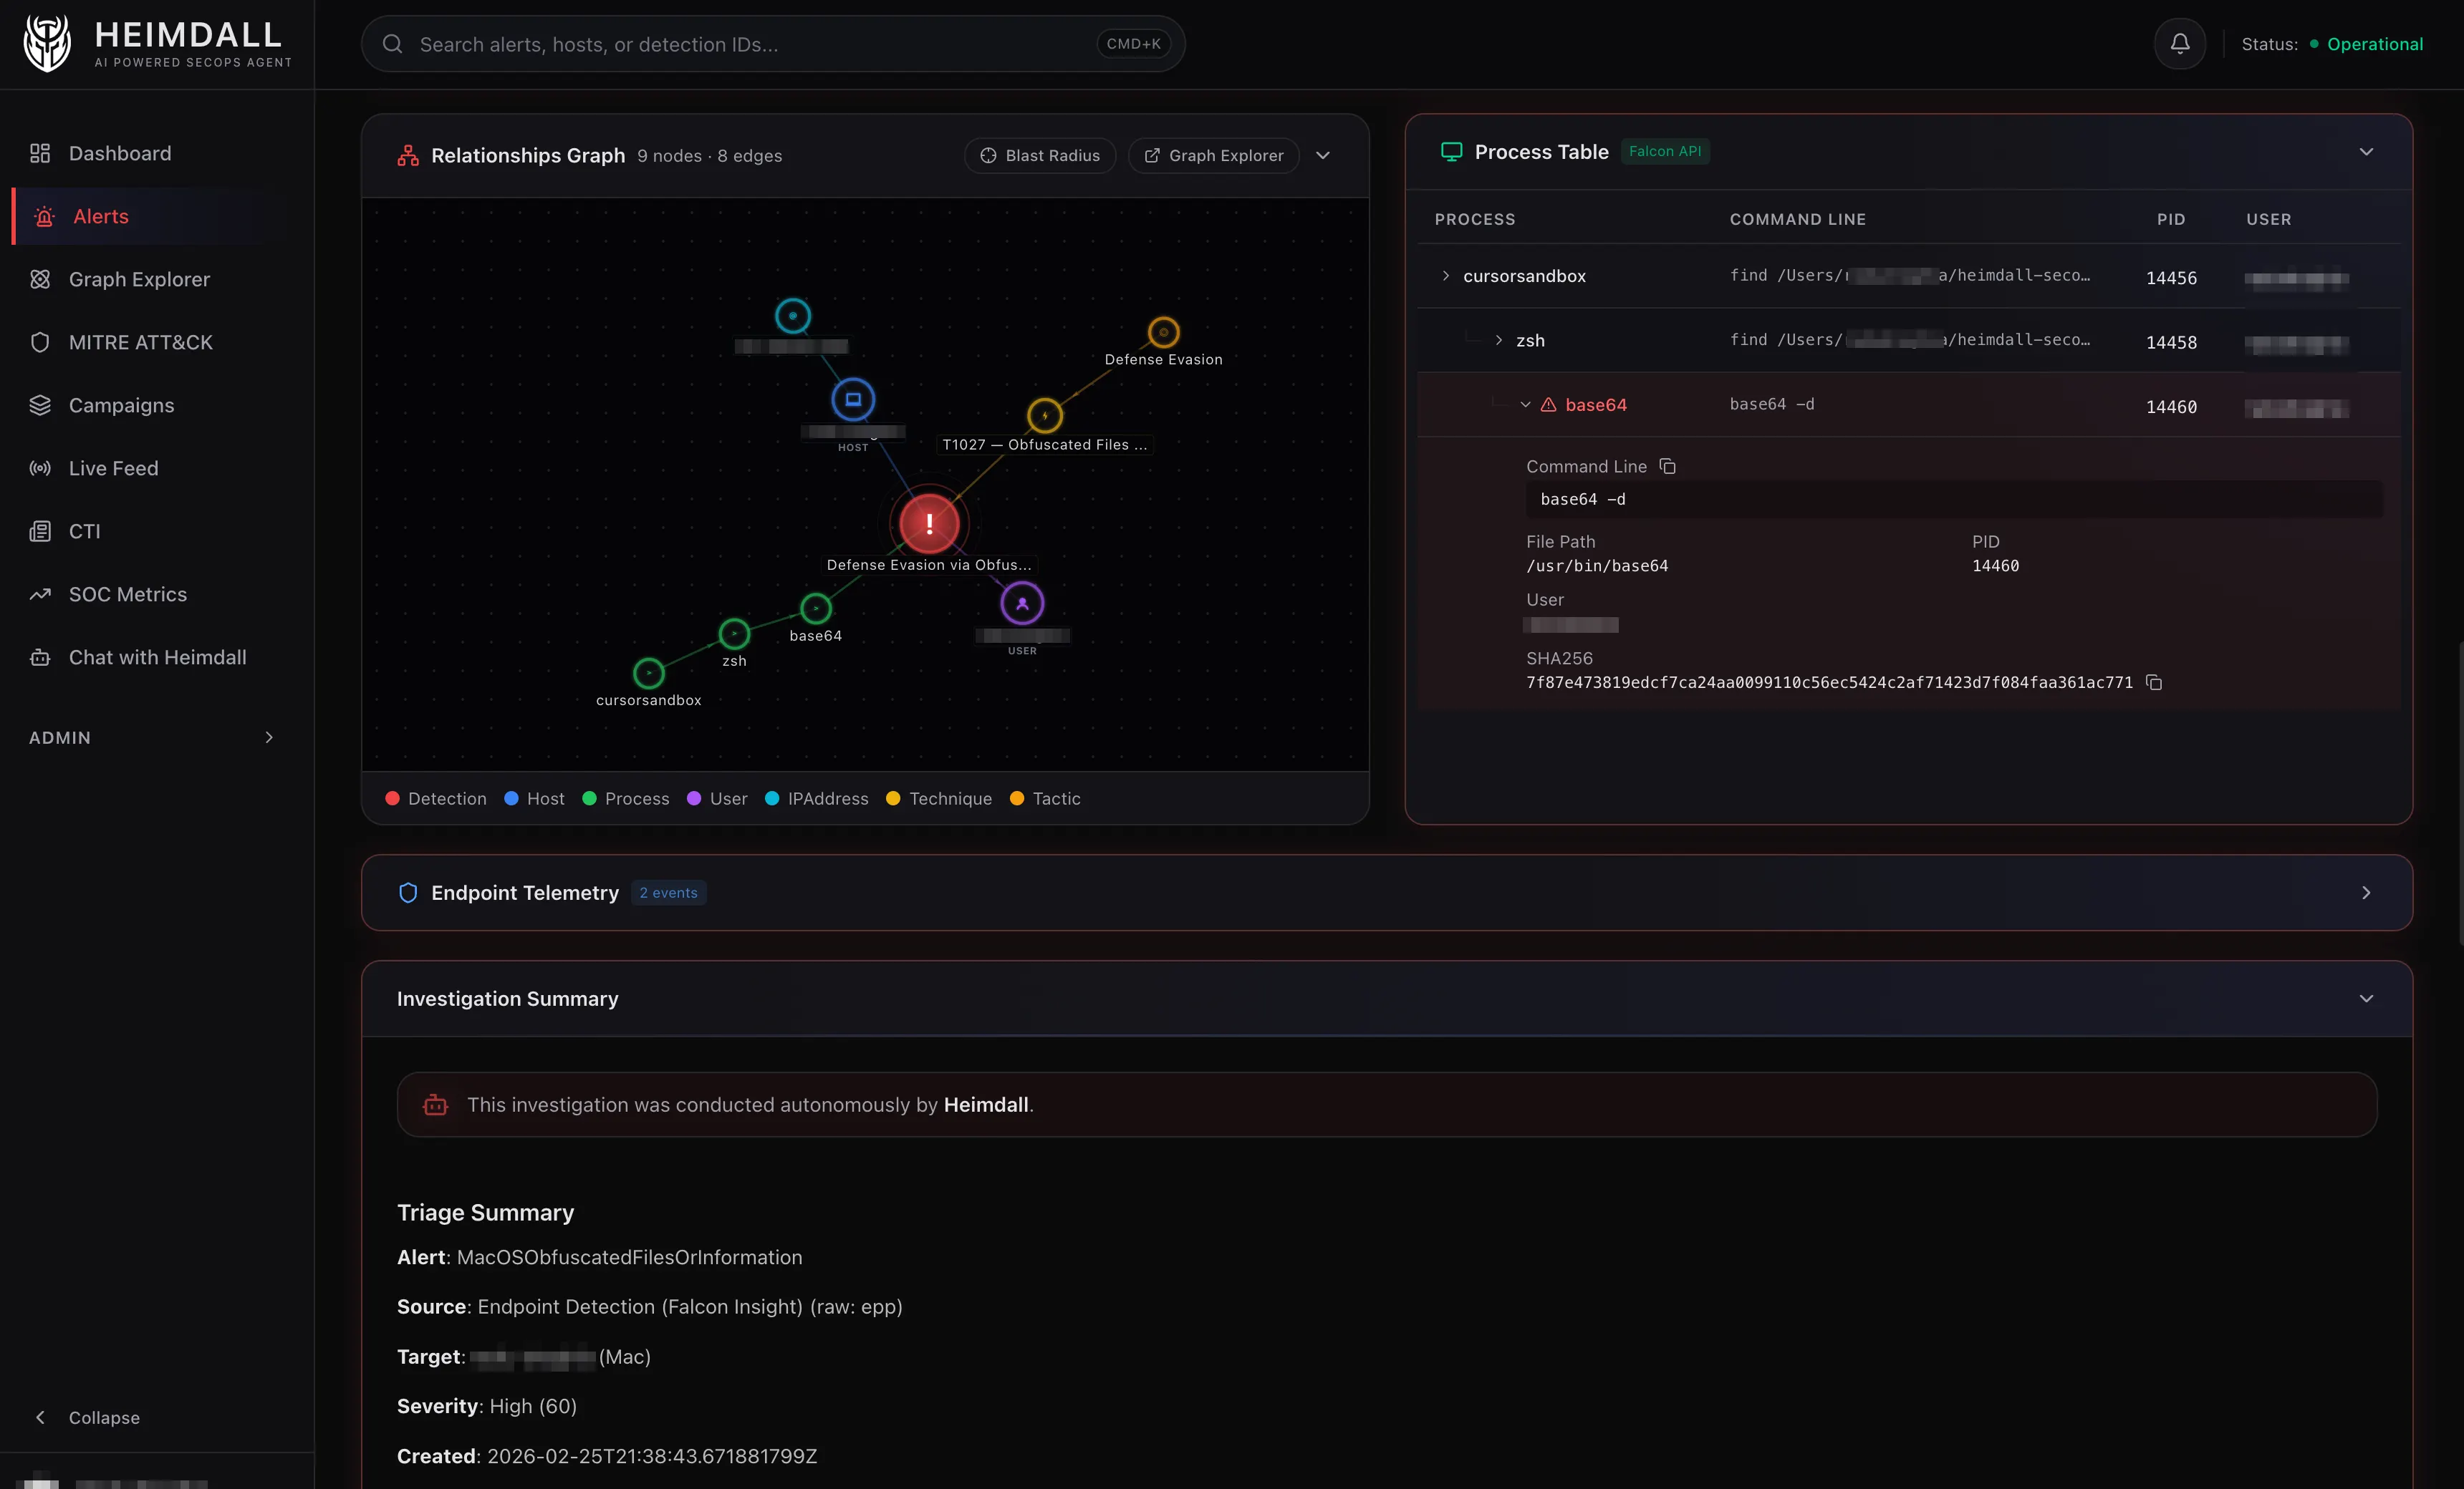Open the Alerts section in sidebar
Viewport: 2464px width, 1489px height.
(x=100, y=216)
